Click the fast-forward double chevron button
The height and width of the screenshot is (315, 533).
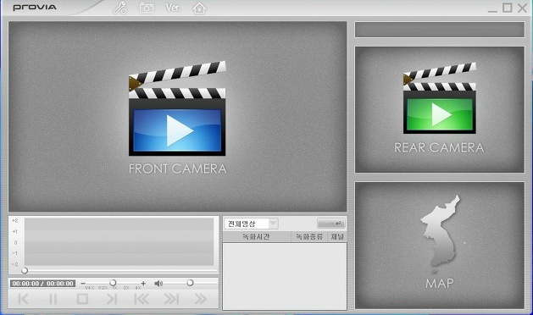(201, 299)
